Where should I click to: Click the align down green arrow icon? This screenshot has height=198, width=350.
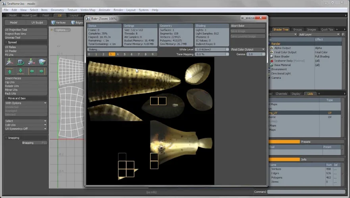(21, 71)
